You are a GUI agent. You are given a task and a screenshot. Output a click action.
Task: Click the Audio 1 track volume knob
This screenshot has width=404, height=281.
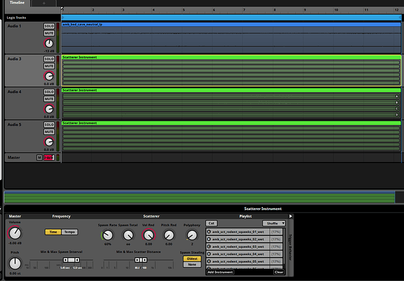(49, 43)
